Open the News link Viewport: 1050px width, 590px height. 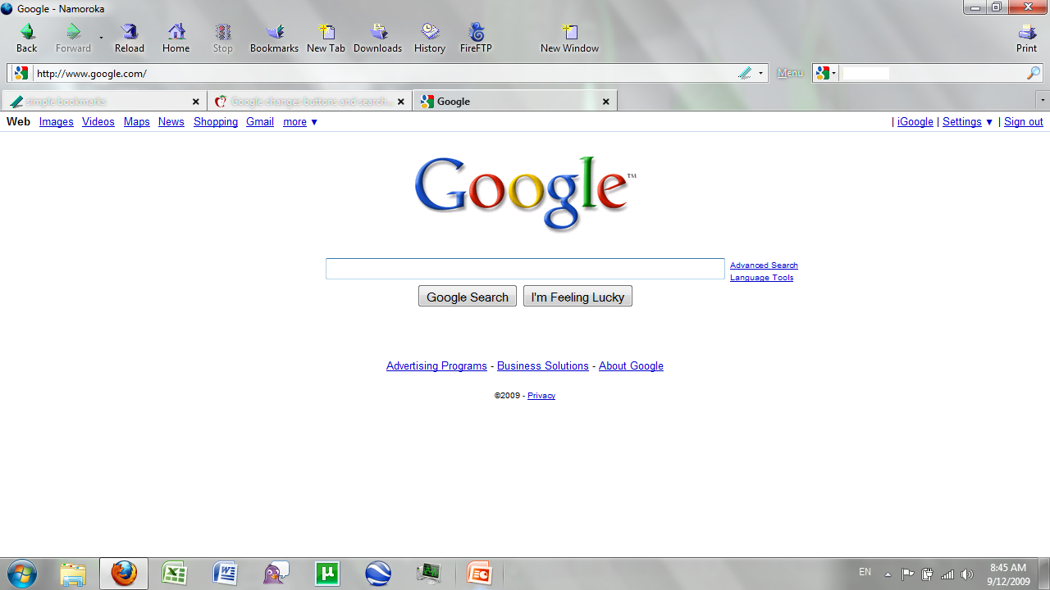(x=171, y=122)
